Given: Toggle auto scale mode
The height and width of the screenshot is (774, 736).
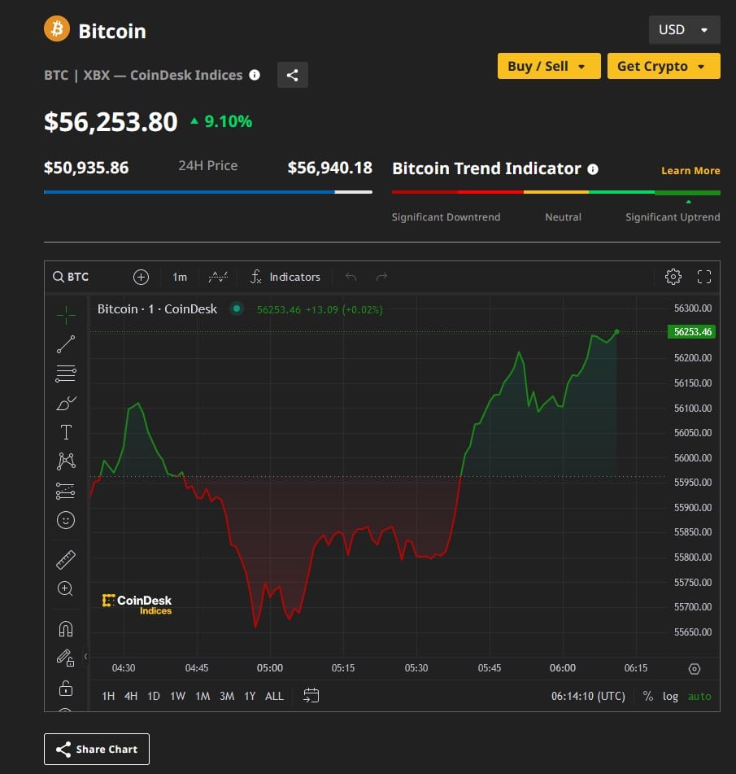Looking at the screenshot, I should click(699, 696).
